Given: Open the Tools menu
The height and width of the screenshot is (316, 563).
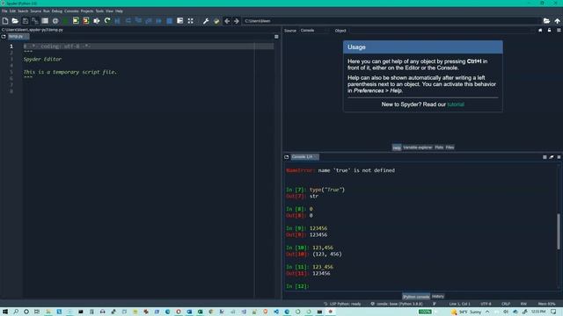Looking at the screenshot, I should pyautogui.click(x=99, y=11).
